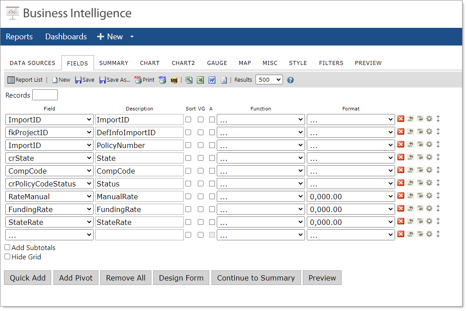
Task: Click the HTML print icon
Action: [162, 80]
